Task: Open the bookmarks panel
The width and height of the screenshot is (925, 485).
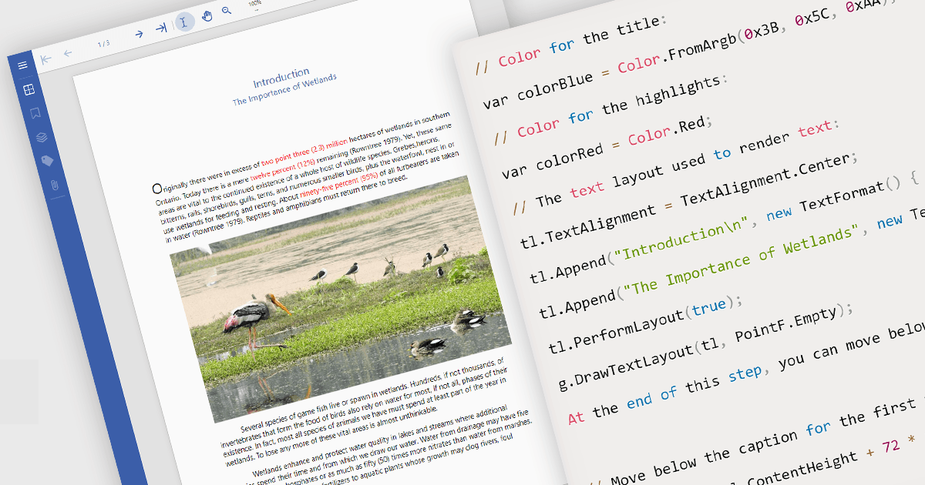Action: (35, 114)
